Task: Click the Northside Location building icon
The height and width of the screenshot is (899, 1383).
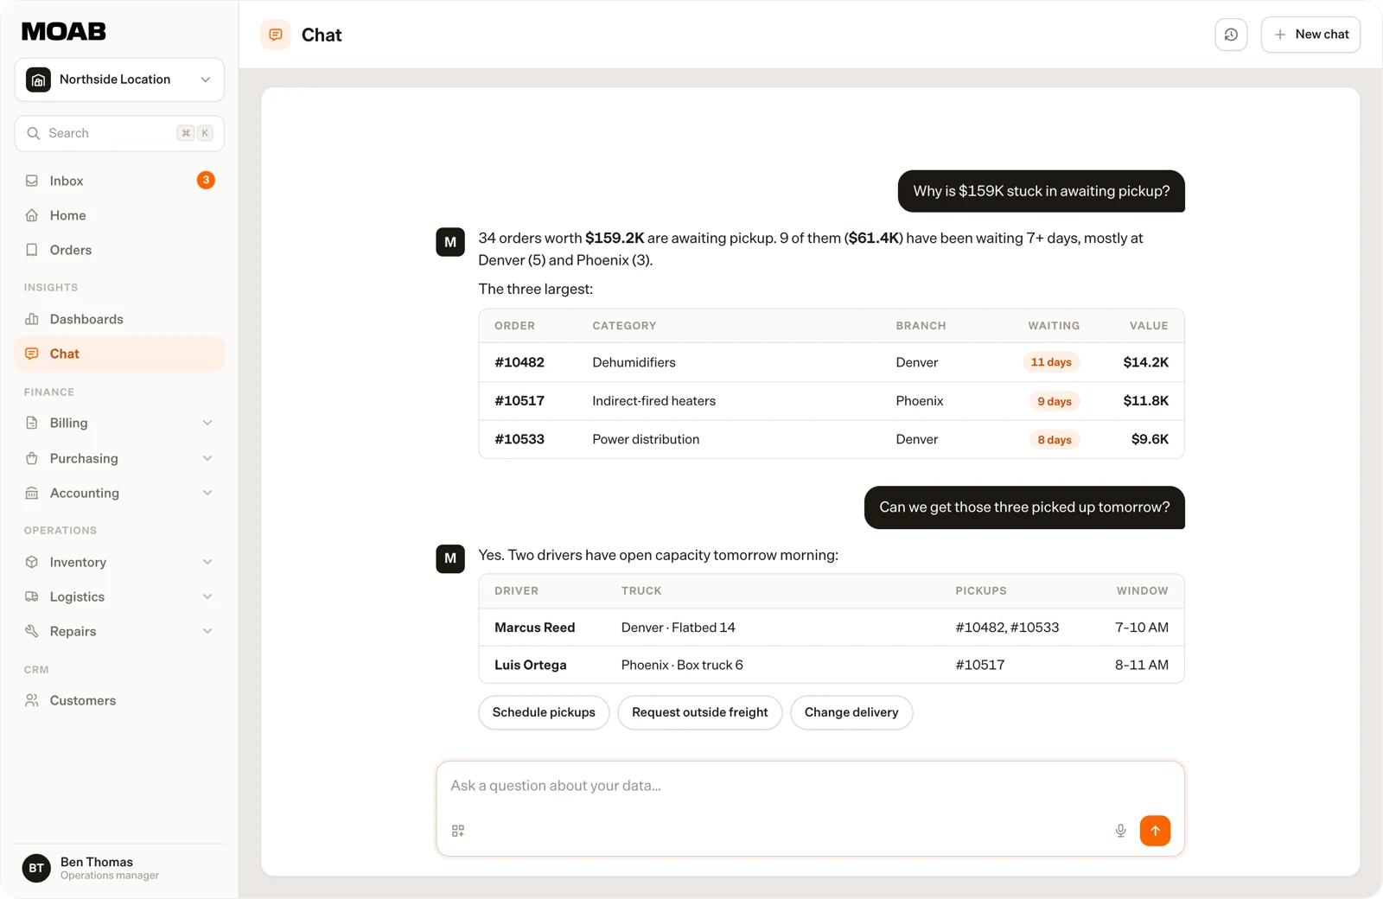Action: coord(38,80)
